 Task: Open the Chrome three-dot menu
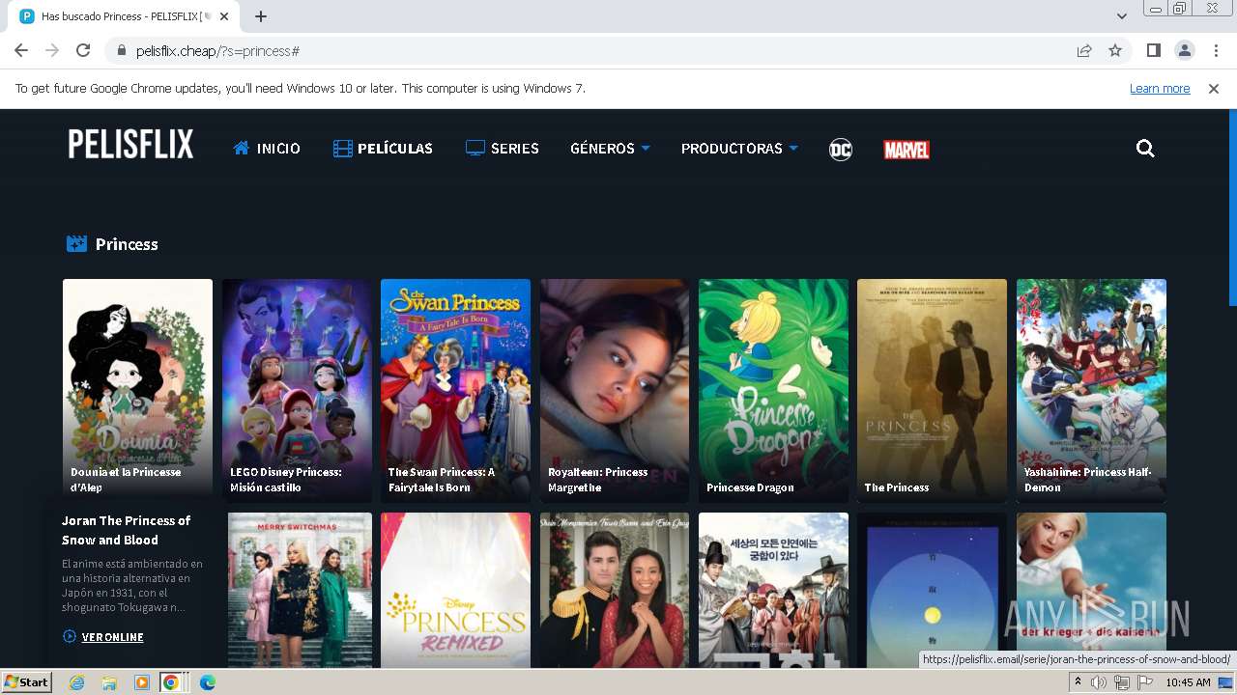tap(1216, 50)
